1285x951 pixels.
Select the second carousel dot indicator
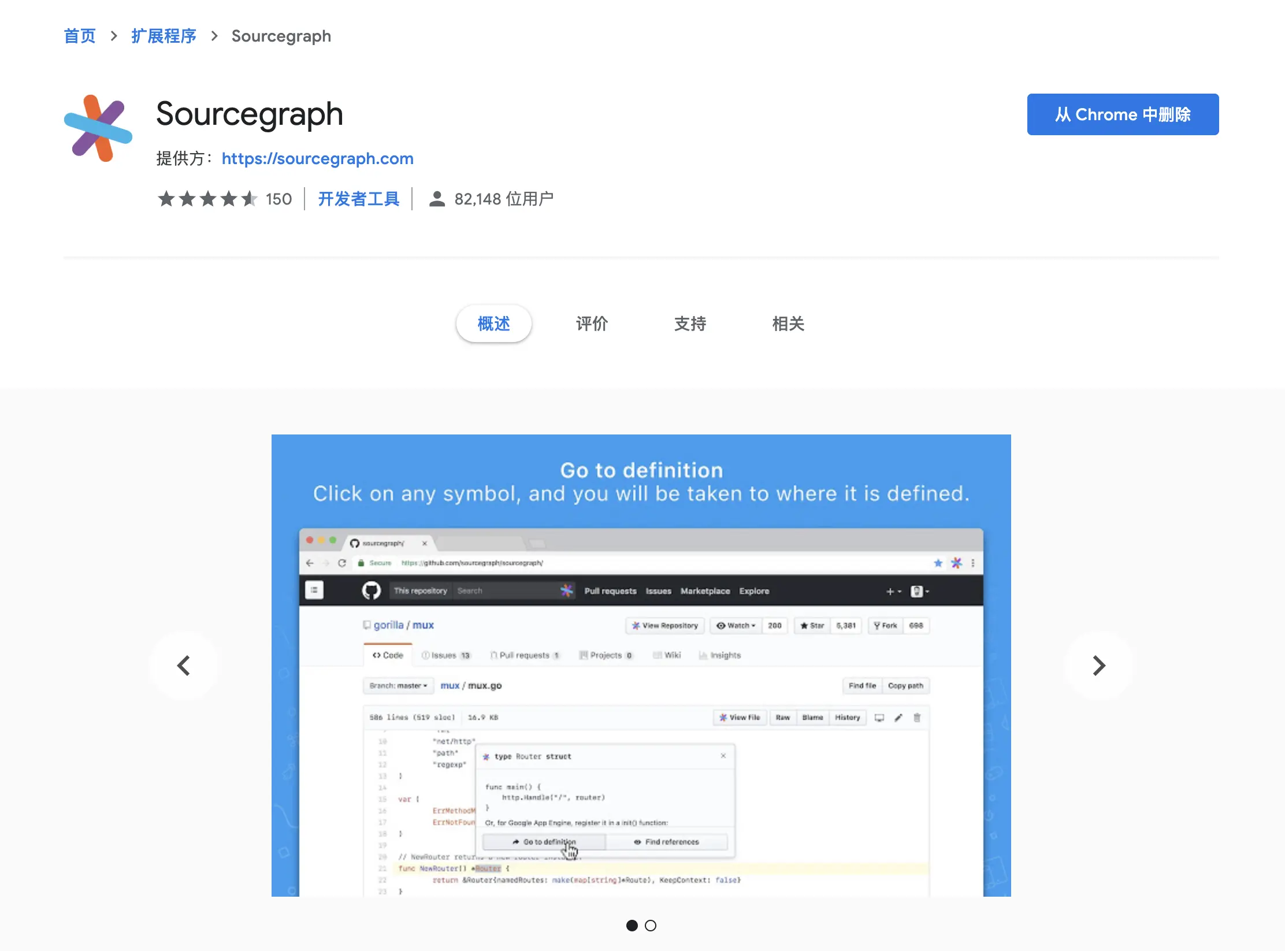[651, 925]
